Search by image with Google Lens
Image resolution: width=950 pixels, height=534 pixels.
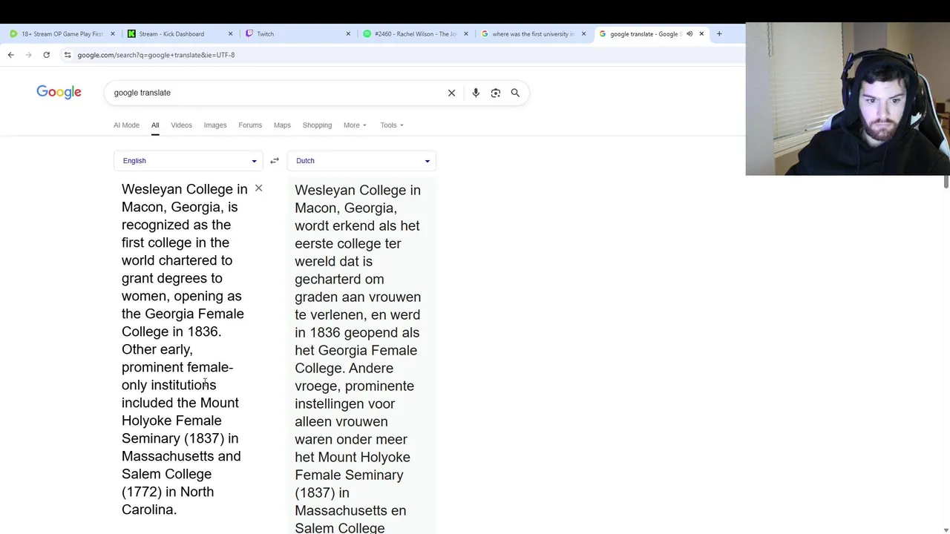pos(496,93)
